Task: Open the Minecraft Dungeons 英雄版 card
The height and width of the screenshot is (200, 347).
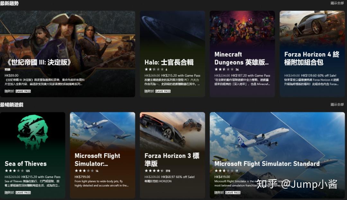Action: [242, 54]
